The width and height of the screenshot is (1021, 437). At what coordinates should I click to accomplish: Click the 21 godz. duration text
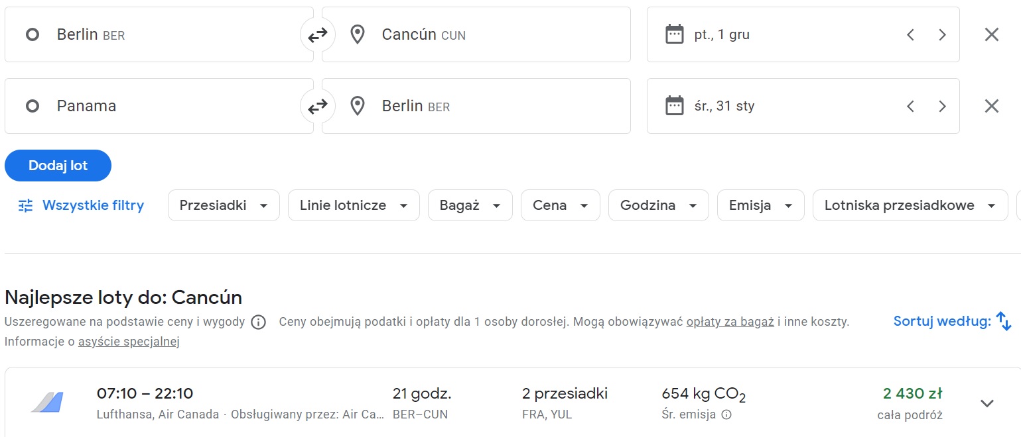tap(422, 394)
